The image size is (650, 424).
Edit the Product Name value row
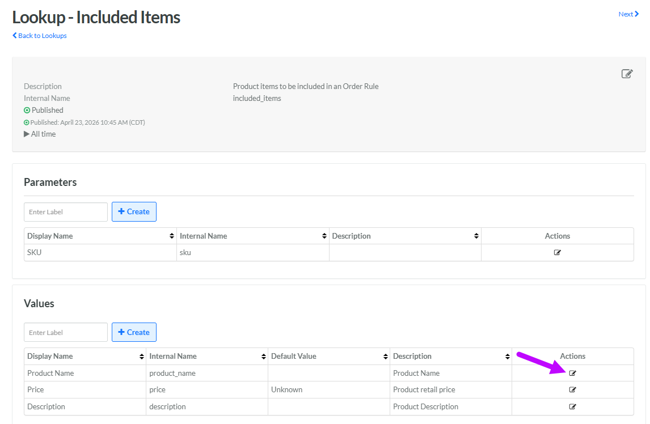click(x=572, y=373)
